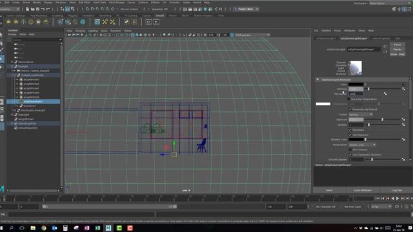Open the Arnold RenderView shelf icon
413x232 pixels.
click(x=148, y=22)
